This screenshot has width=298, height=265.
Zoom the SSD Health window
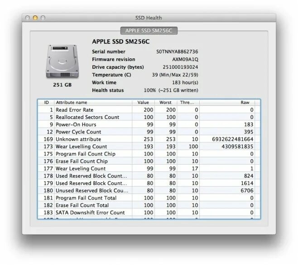click(x=43, y=18)
